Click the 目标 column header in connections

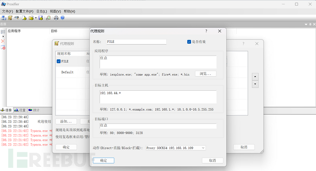tap(54, 31)
